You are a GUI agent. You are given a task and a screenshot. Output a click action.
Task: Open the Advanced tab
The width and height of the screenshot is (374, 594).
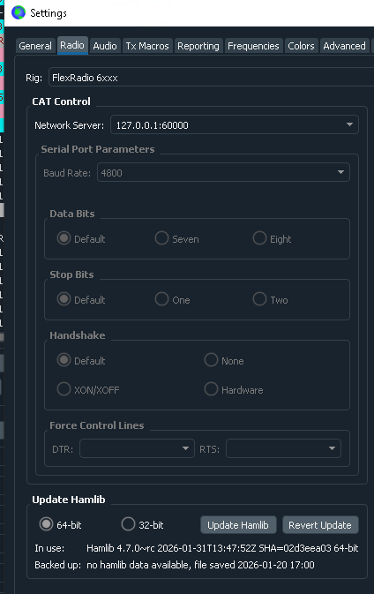point(344,46)
